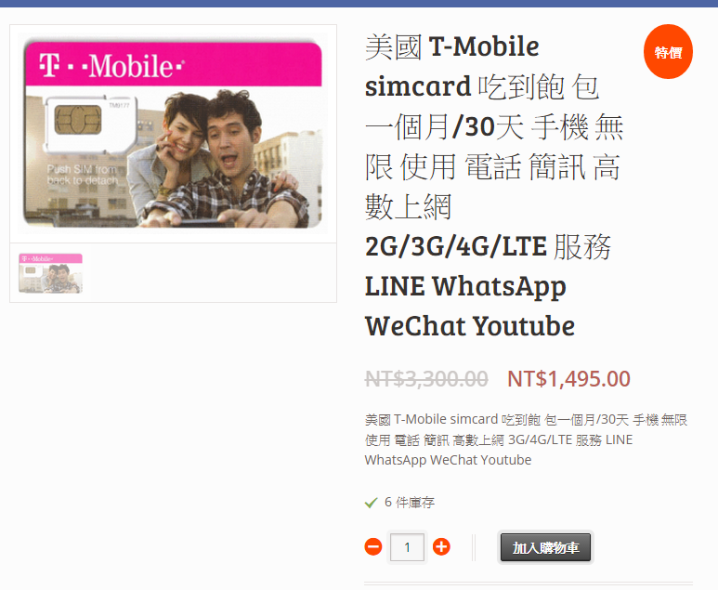Click the SIM chip on the product image
This screenshot has width=718, height=590.
tap(78, 120)
